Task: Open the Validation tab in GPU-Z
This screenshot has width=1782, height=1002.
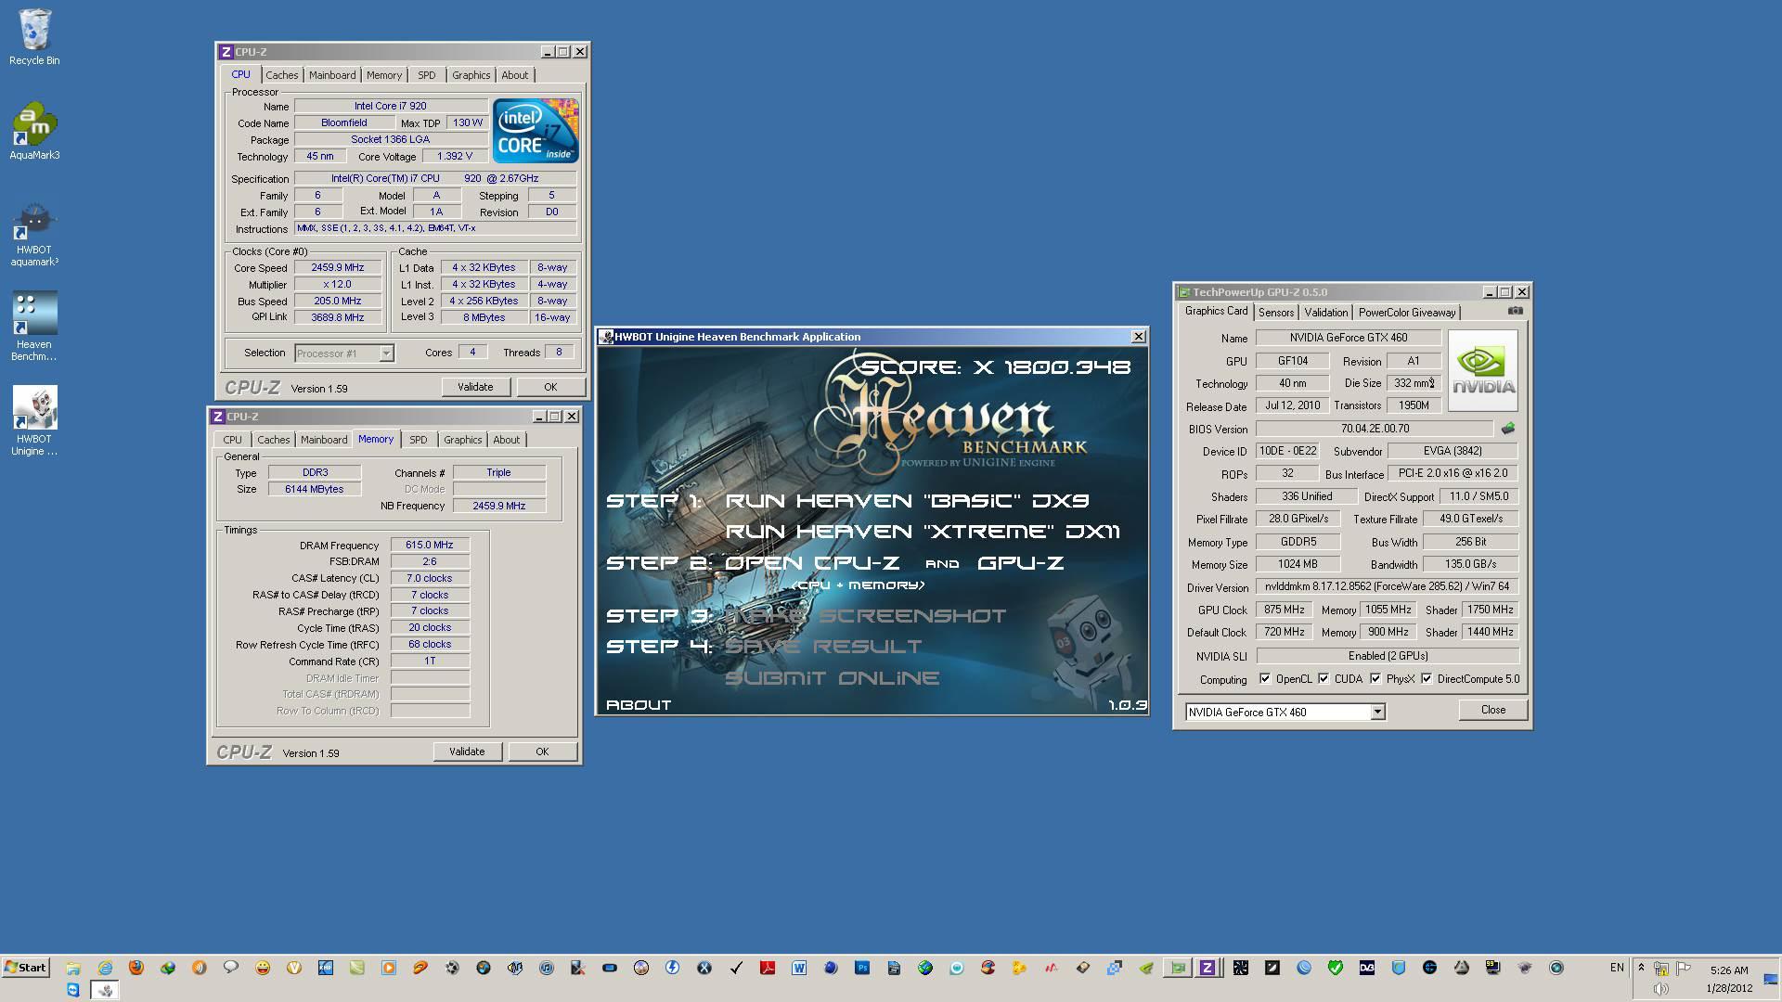Action: [x=1325, y=313]
